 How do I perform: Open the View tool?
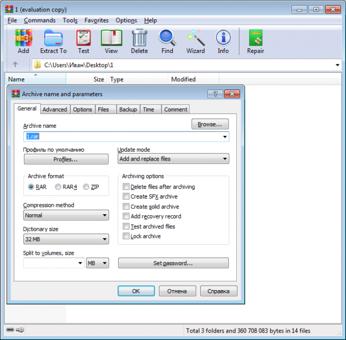[111, 41]
